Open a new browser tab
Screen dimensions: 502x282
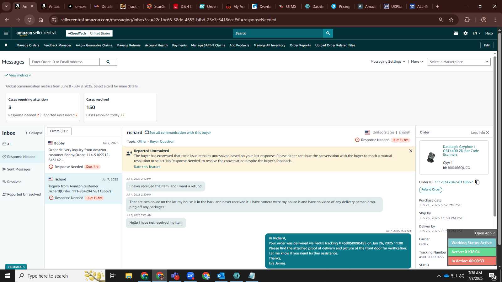coord(438,6)
